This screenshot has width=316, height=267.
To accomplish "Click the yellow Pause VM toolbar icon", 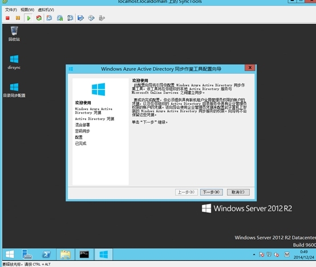I will (x=18, y=18).
